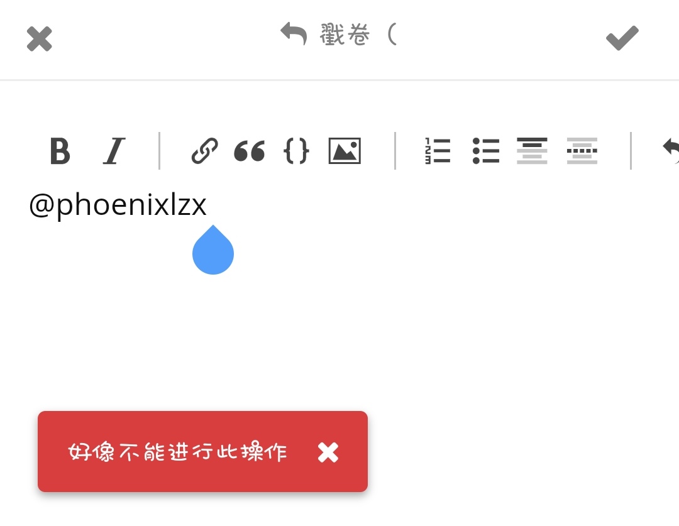Click the reply arrow icon beside the title
This screenshot has height=526, width=679.
(294, 34)
